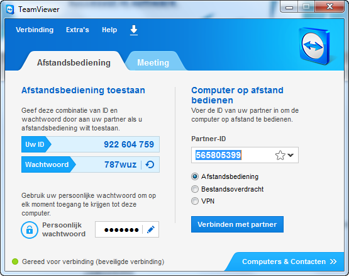Click the download arrow icon in menu bar

point(133,30)
